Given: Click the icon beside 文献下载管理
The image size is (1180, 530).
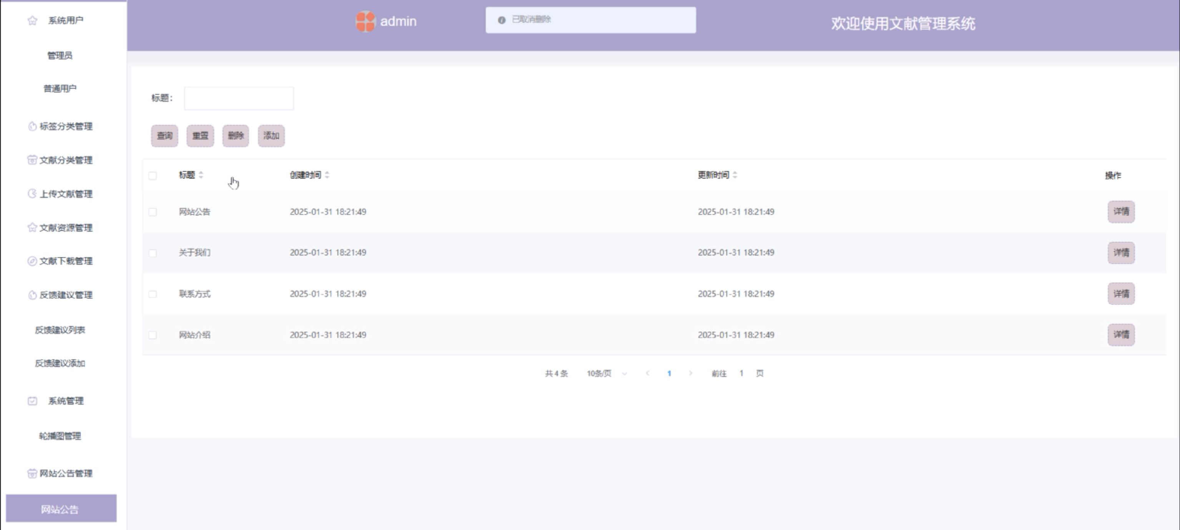Looking at the screenshot, I should 32,261.
